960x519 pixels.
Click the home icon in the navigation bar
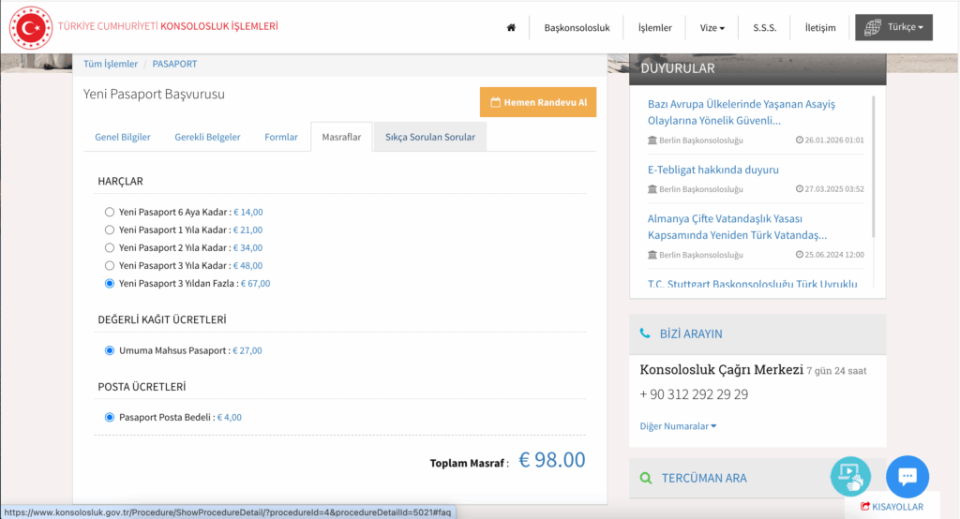click(511, 28)
